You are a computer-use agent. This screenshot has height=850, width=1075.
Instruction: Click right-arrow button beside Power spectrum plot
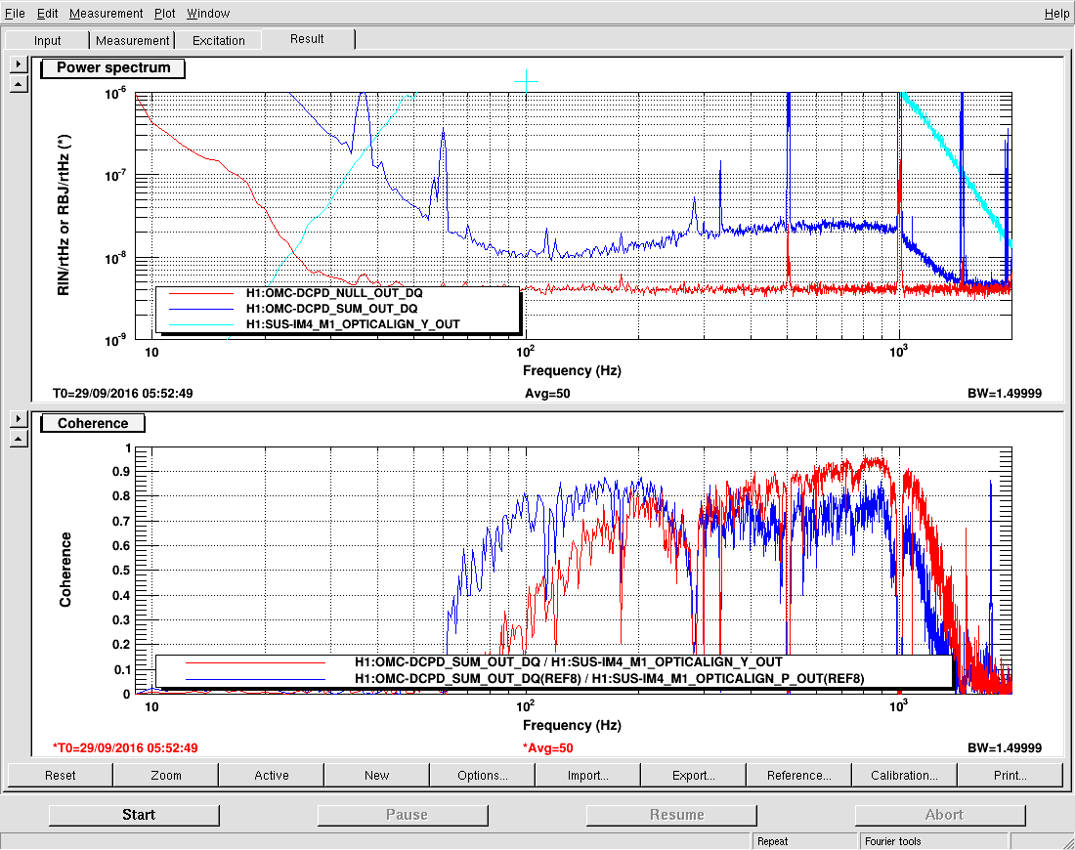point(18,64)
